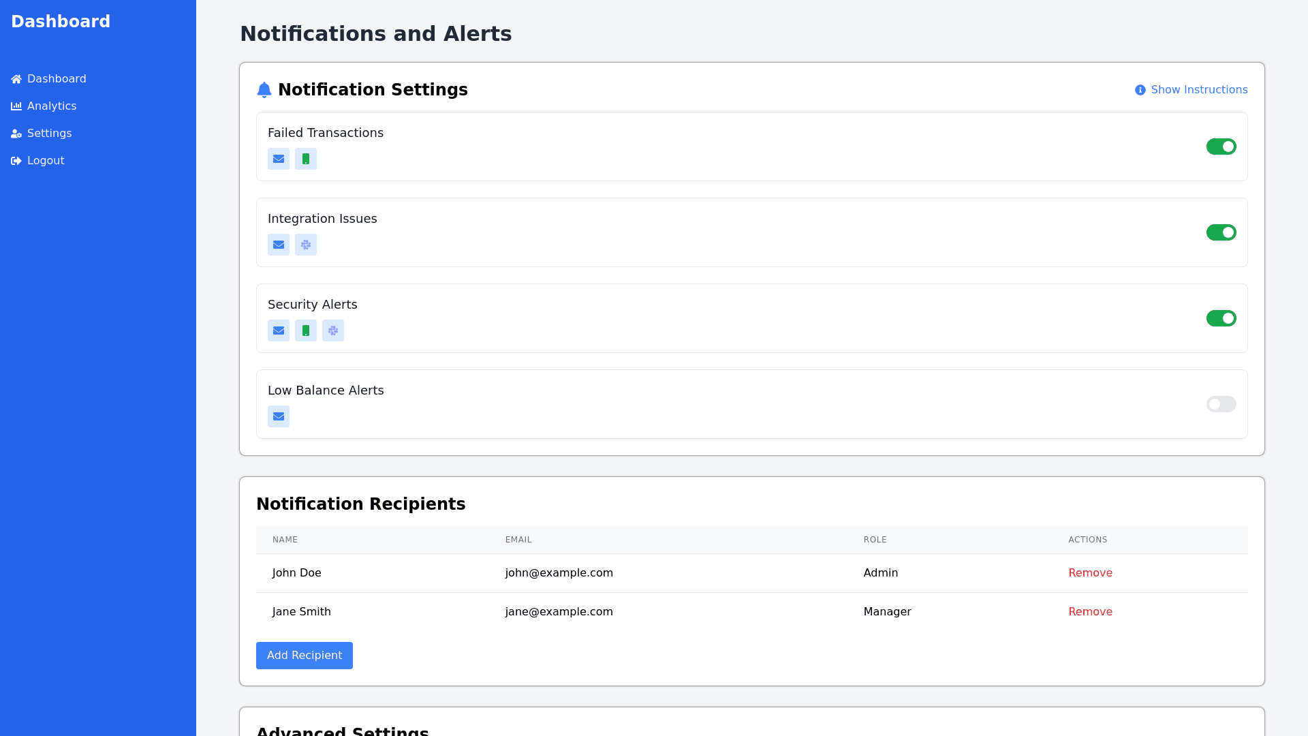Turn off Integration Issues notifications
The image size is (1308, 736).
(1221, 232)
